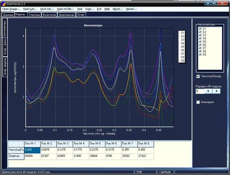This screenshot has width=230, height=175.
Task: Click the SolarWaves app icon in title bar
Action: [4, 4]
